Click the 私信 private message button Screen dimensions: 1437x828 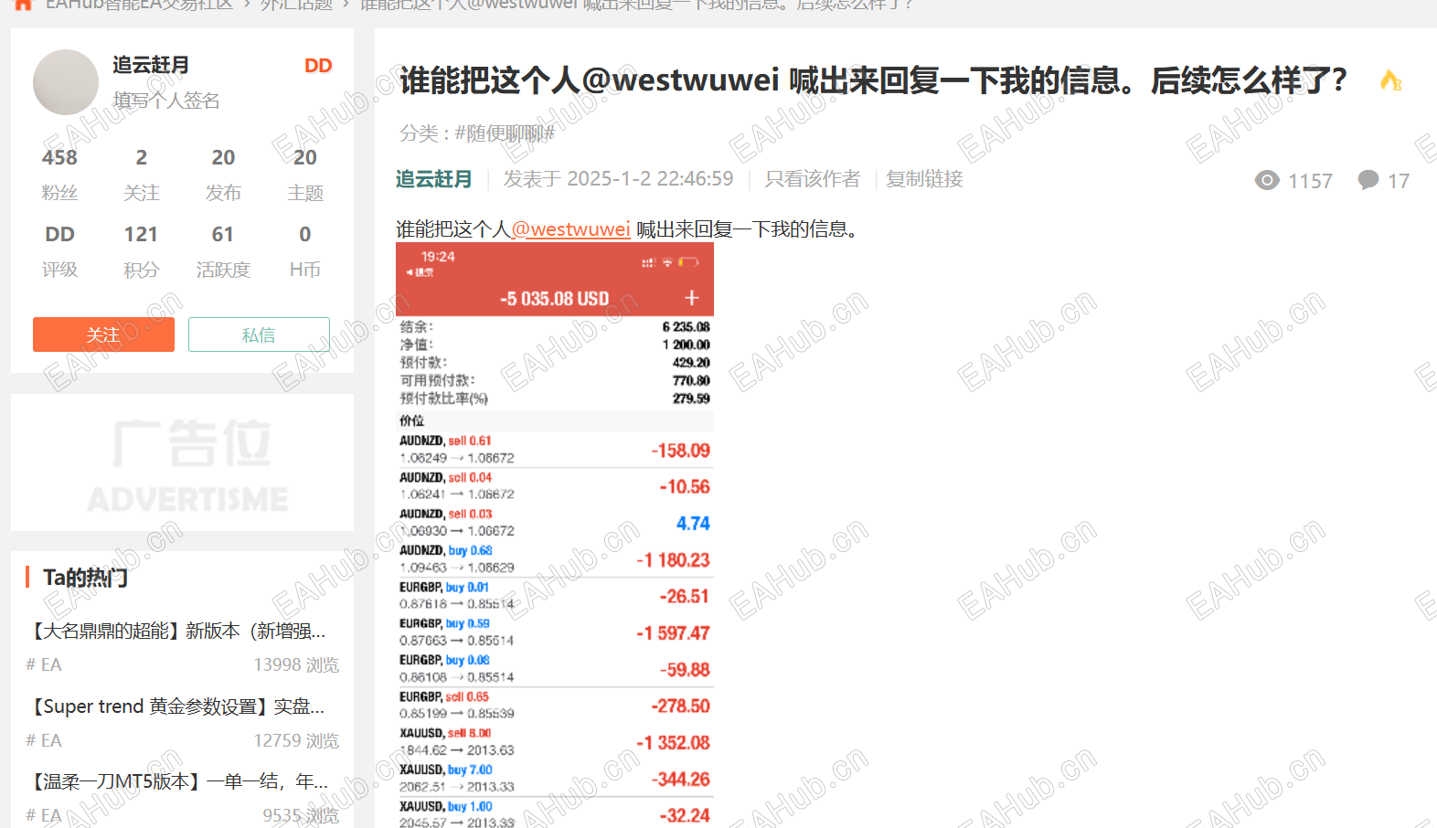pos(259,334)
